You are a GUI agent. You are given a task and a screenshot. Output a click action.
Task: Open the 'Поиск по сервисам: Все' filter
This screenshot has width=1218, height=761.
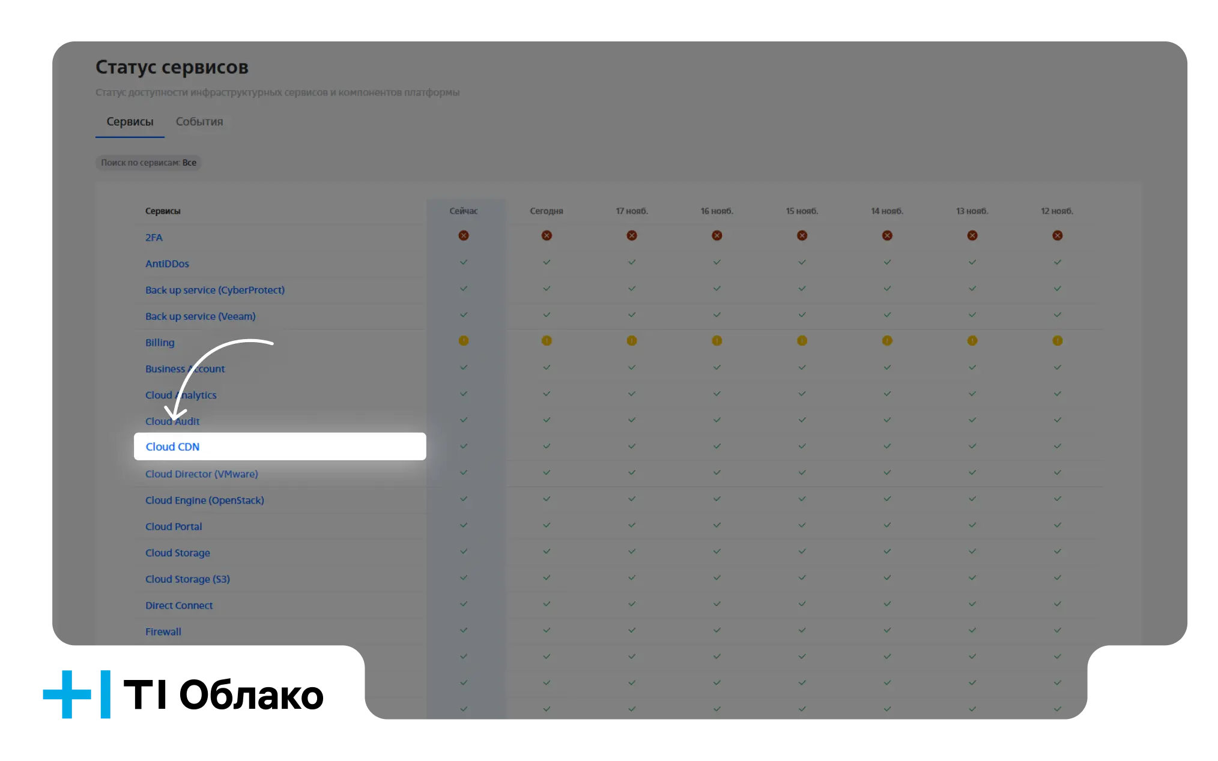[x=148, y=163]
